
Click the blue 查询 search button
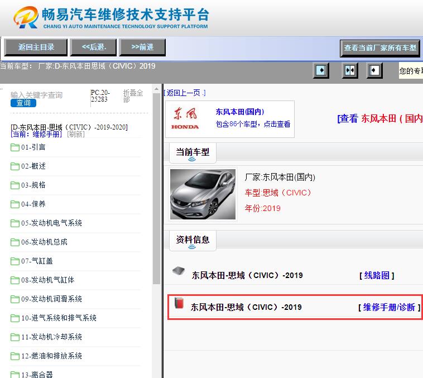23,103
